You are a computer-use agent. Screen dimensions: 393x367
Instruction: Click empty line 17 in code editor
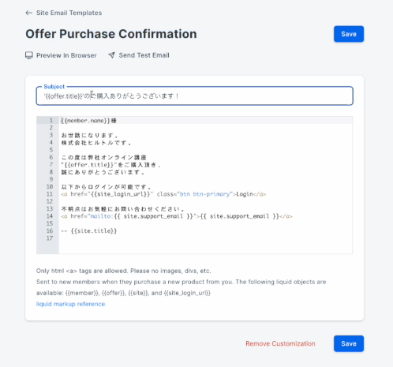pyautogui.click(x=205, y=238)
